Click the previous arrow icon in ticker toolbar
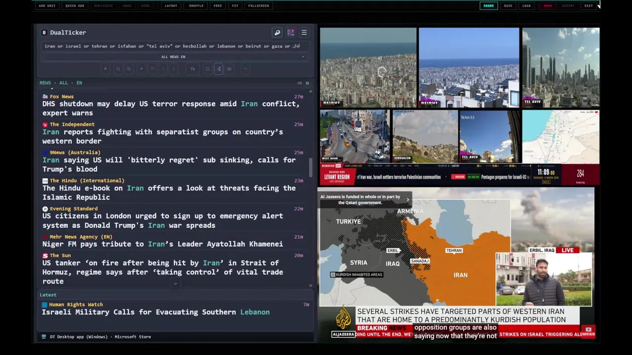Viewport: 632px width, 355px height. coord(163,69)
